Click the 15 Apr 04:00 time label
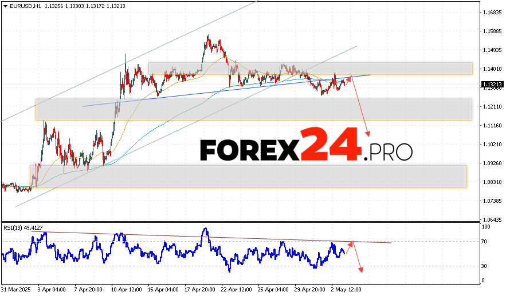Image resolution: width=506 pixels, height=296 pixels. 163,290
